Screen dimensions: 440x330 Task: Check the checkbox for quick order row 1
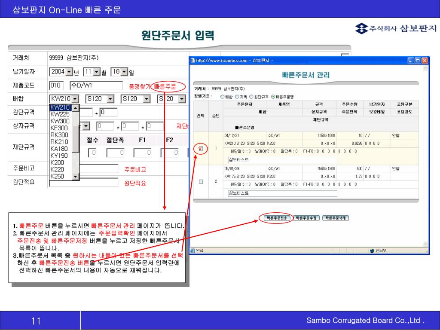201,148
